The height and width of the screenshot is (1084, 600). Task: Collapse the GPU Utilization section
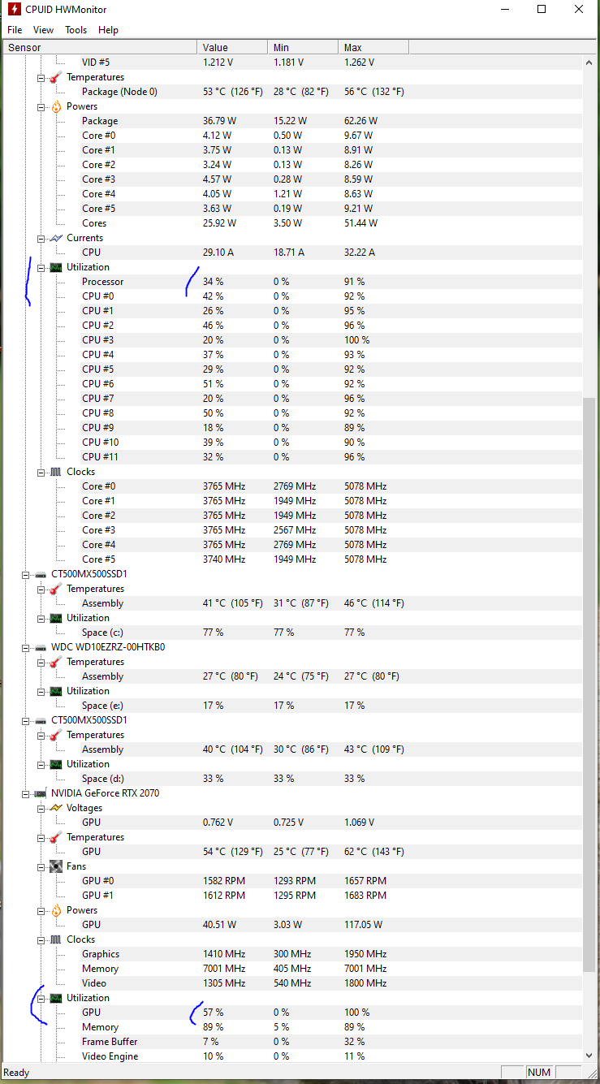click(x=41, y=998)
